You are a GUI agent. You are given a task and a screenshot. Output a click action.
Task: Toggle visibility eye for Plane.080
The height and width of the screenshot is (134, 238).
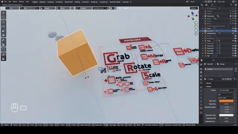pos(233,51)
